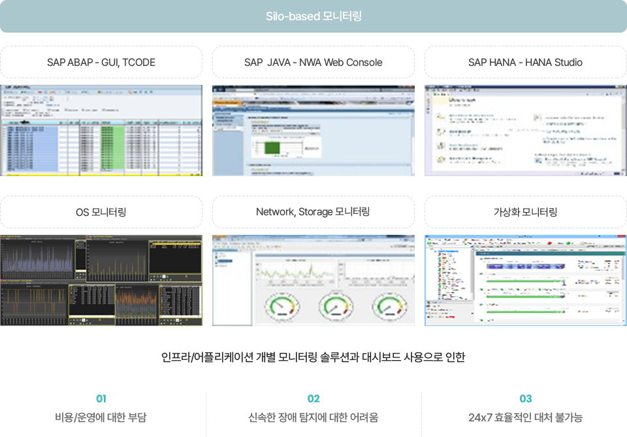Viewport: 627px width, 437px height.
Task: Select the 가상화 모니터링 label box
Action: tap(525, 212)
